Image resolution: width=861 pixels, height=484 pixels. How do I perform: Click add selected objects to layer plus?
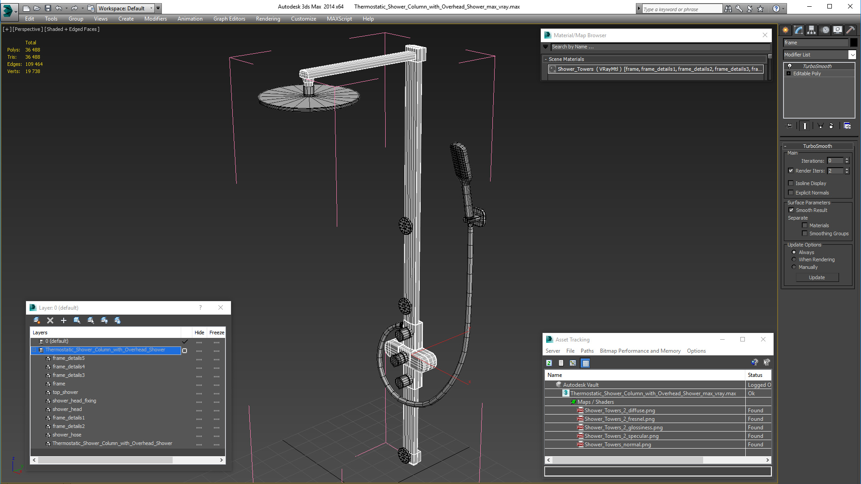coord(63,320)
